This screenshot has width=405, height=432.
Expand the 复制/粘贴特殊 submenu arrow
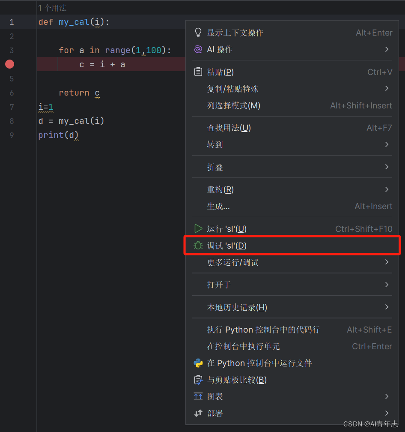pyautogui.click(x=387, y=88)
